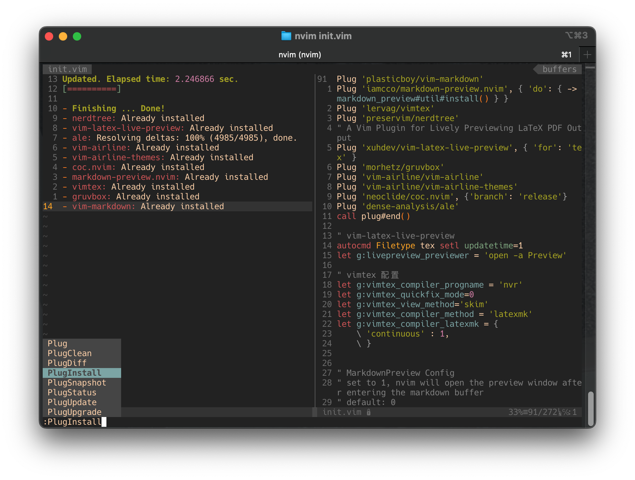Click the init.vim buffer label

click(x=68, y=69)
